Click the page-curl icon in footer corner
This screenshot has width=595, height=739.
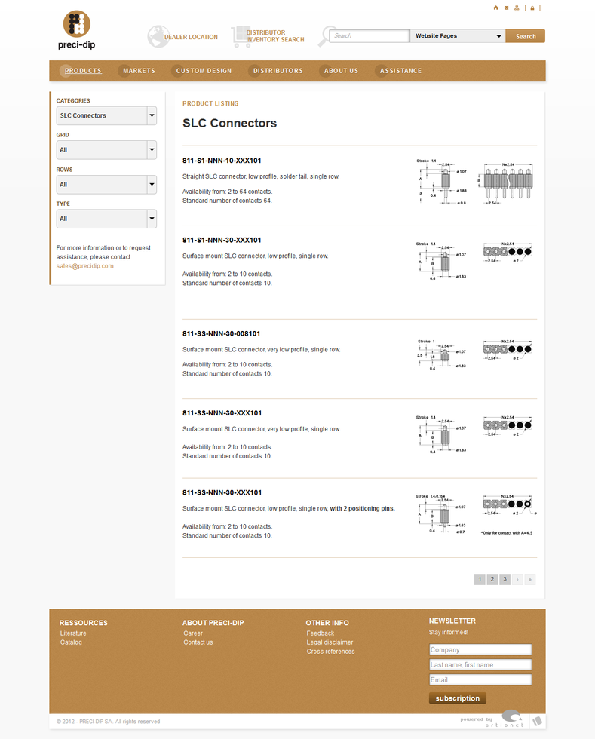[538, 721]
